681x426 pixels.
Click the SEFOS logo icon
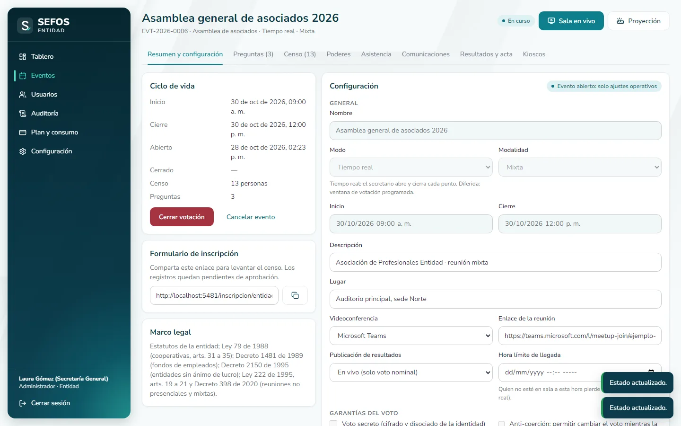point(25,25)
